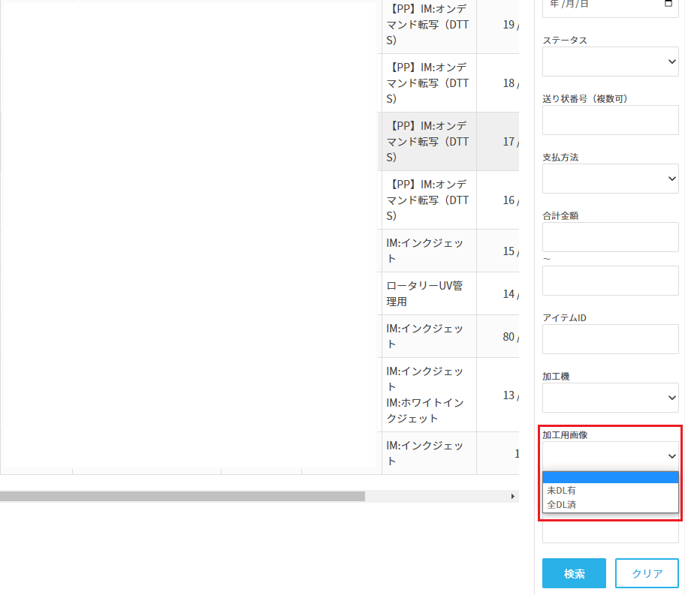Click the cell showing 16

[497, 200]
